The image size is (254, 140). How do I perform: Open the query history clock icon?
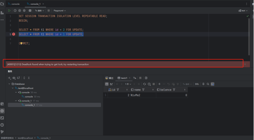click(x=15, y=11)
